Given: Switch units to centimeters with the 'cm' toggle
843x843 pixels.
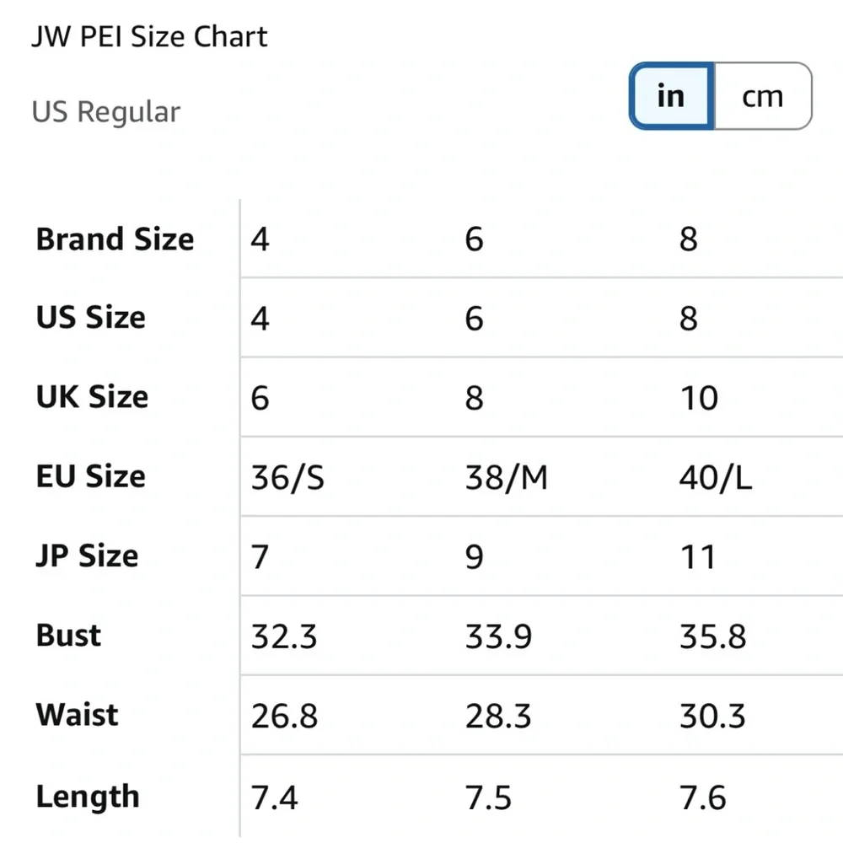Looking at the screenshot, I should click(763, 96).
